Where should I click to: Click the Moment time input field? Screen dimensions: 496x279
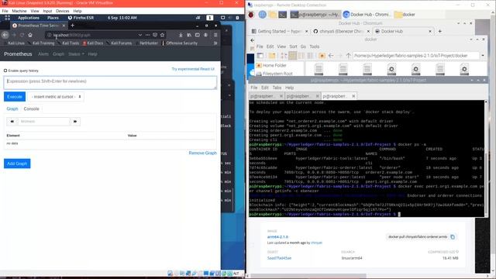point(43,122)
